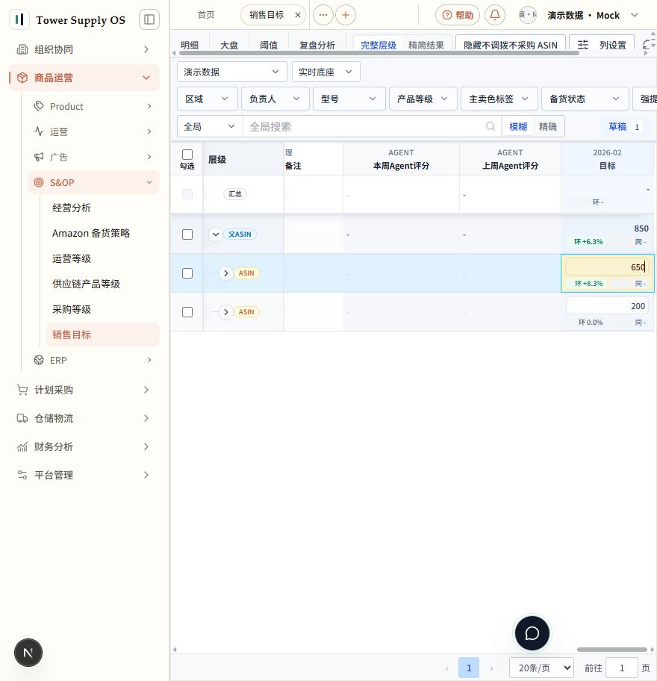Switch to the 阈值 tab
The height and width of the screenshot is (681, 657).
(x=268, y=45)
